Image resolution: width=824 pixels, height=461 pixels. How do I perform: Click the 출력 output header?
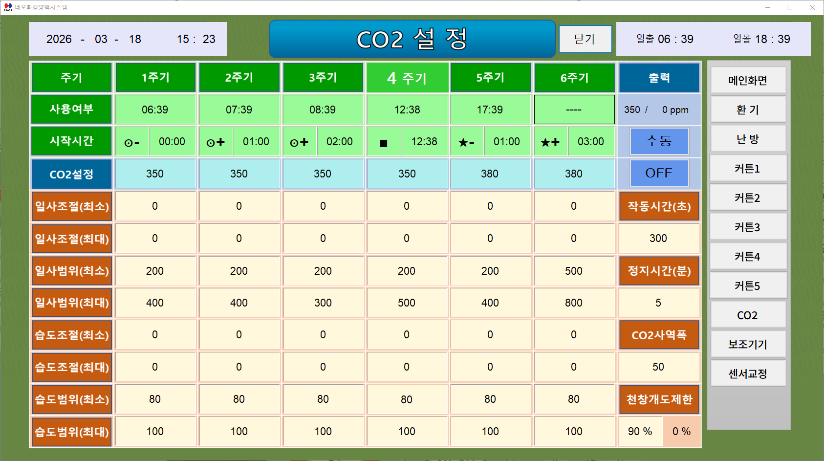659,78
